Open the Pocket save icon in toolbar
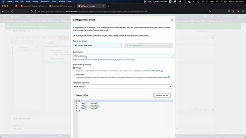Viewport: 246px width, 138px height. click(x=229, y=11)
